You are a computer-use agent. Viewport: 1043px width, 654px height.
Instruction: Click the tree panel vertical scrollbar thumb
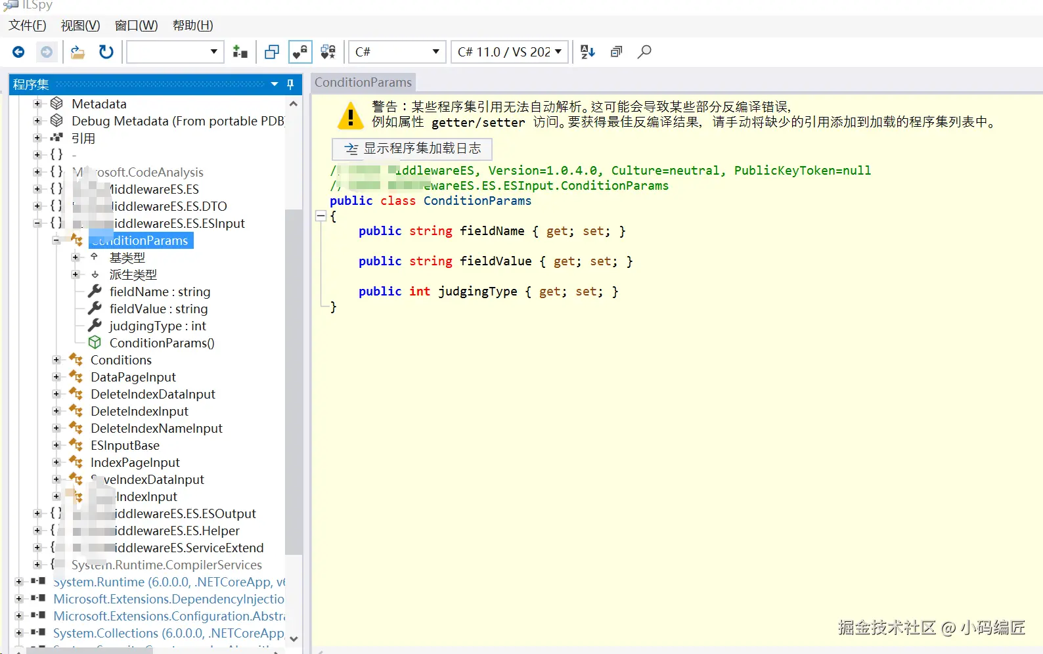pos(294,381)
